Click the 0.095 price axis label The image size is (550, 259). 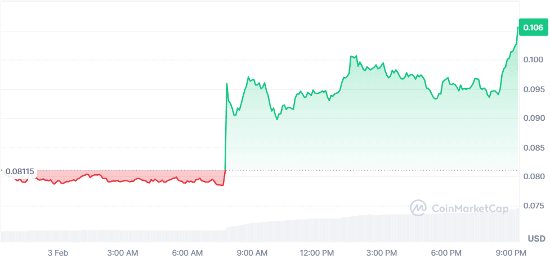pos(533,89)
